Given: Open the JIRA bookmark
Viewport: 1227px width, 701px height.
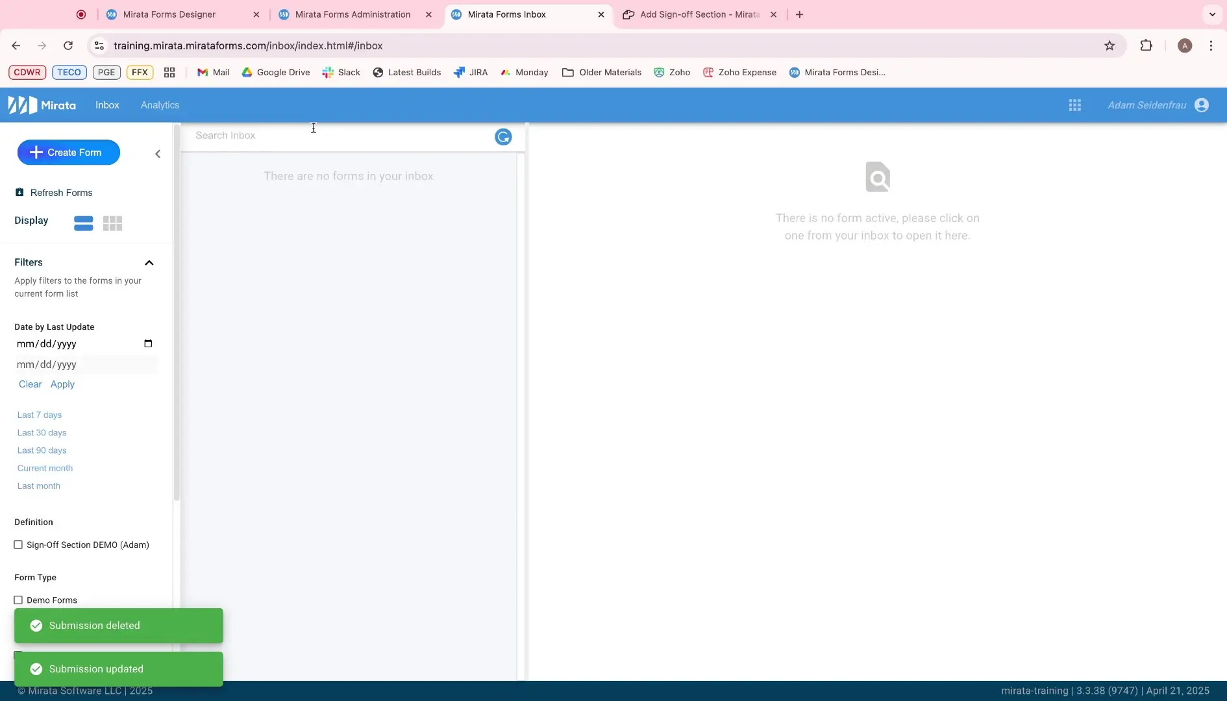Looking at the screenshot, I should (471, 72).
